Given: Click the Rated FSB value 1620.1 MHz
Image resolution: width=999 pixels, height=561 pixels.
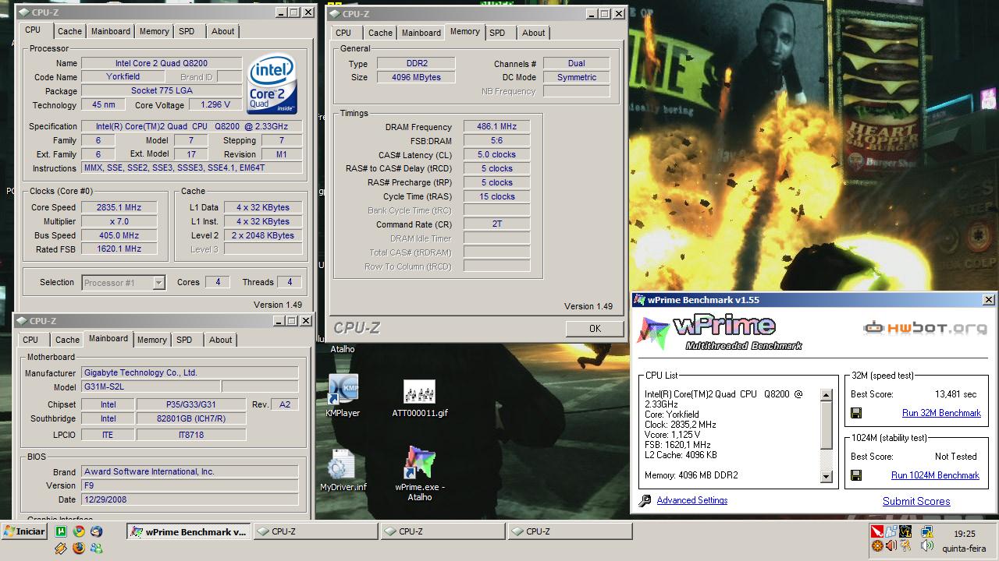Looking at the screenshot, I should point(119,249).
